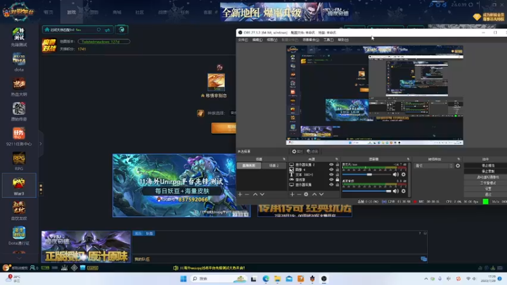Open scene transition settings gear in OBS
This screenshot has width=507, height=285.
tap(458, 166)
